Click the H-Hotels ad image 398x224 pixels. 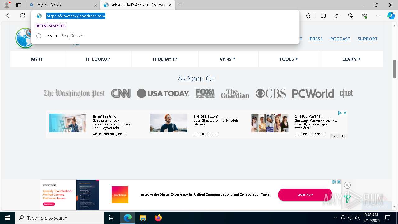click(x=169, y=123)
